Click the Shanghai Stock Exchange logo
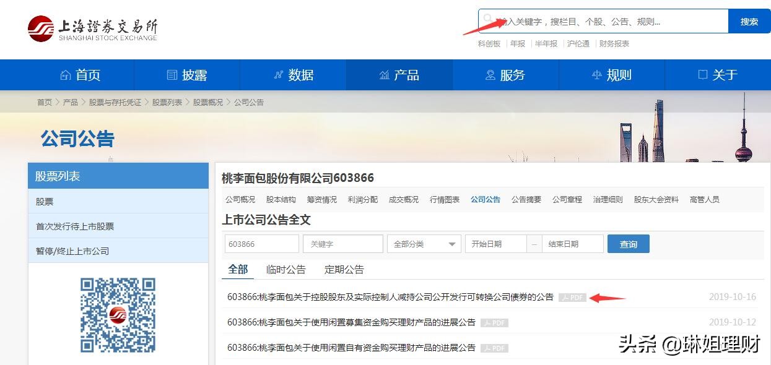This screenshot has height=365, width=771. pos(92,28)
